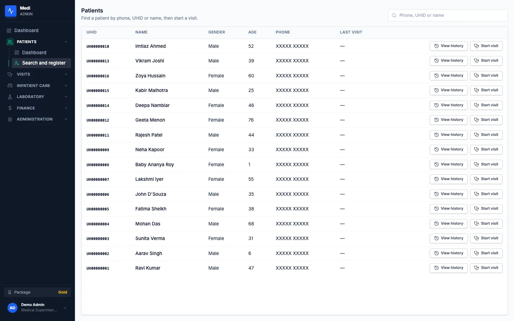Focus the Phone, UHID or name search field

coord(448,15)
